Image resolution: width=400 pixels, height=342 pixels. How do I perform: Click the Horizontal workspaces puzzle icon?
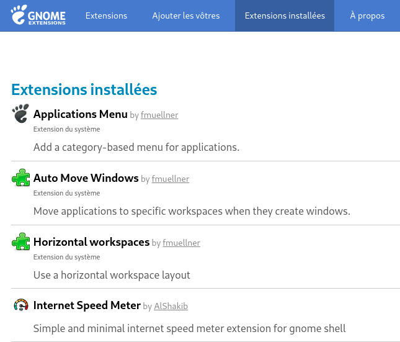(20, 242)
